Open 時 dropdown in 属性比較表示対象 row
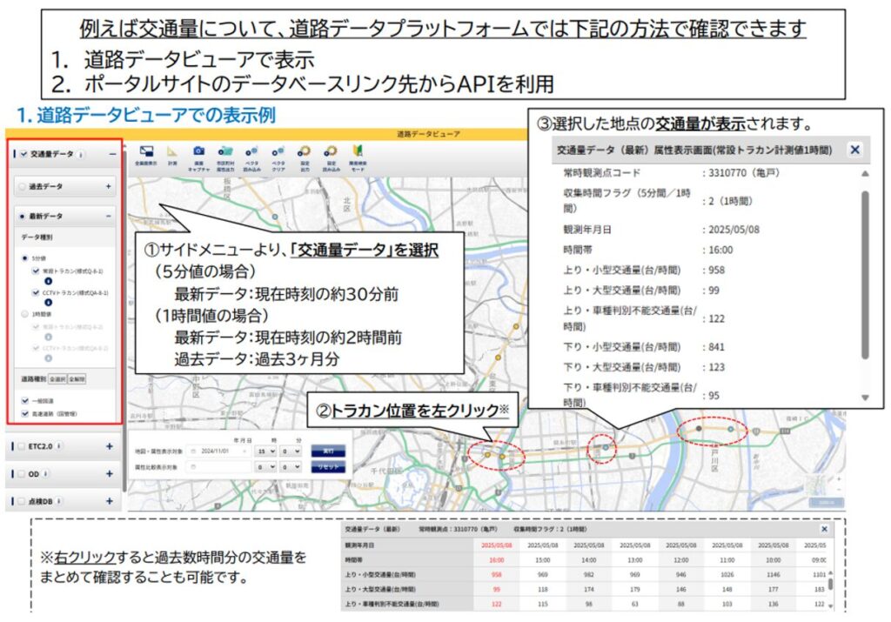The image size is (891, 622). point(266,467)
